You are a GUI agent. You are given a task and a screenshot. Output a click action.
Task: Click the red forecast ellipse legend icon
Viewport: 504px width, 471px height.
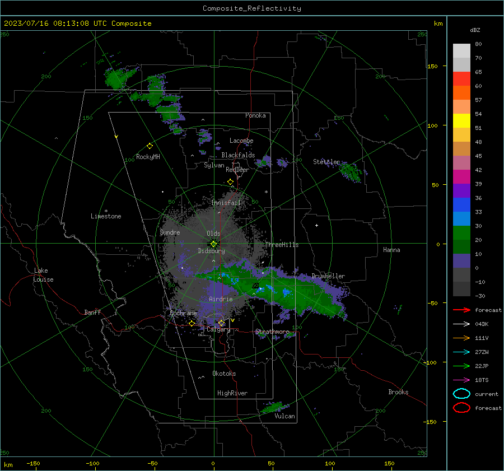(x=461, y=408)
